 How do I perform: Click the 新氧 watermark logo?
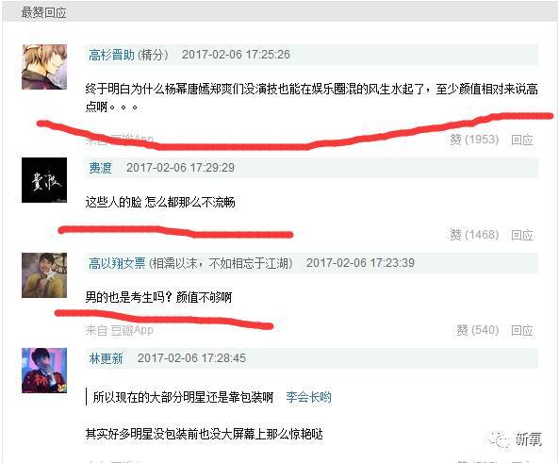516,439
